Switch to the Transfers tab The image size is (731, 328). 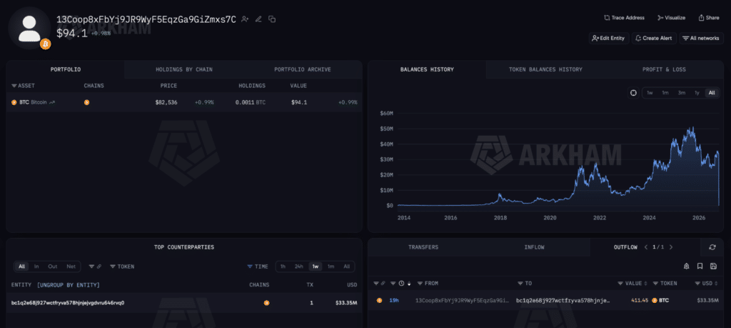(423, 247)
